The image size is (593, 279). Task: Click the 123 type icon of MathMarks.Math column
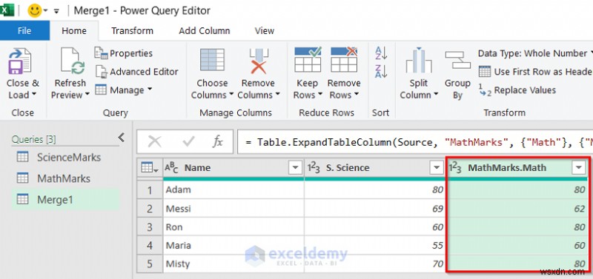(455, 168)
